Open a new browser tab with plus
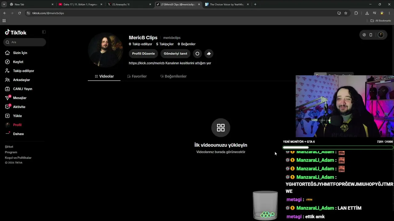 [x=255, y=4]
